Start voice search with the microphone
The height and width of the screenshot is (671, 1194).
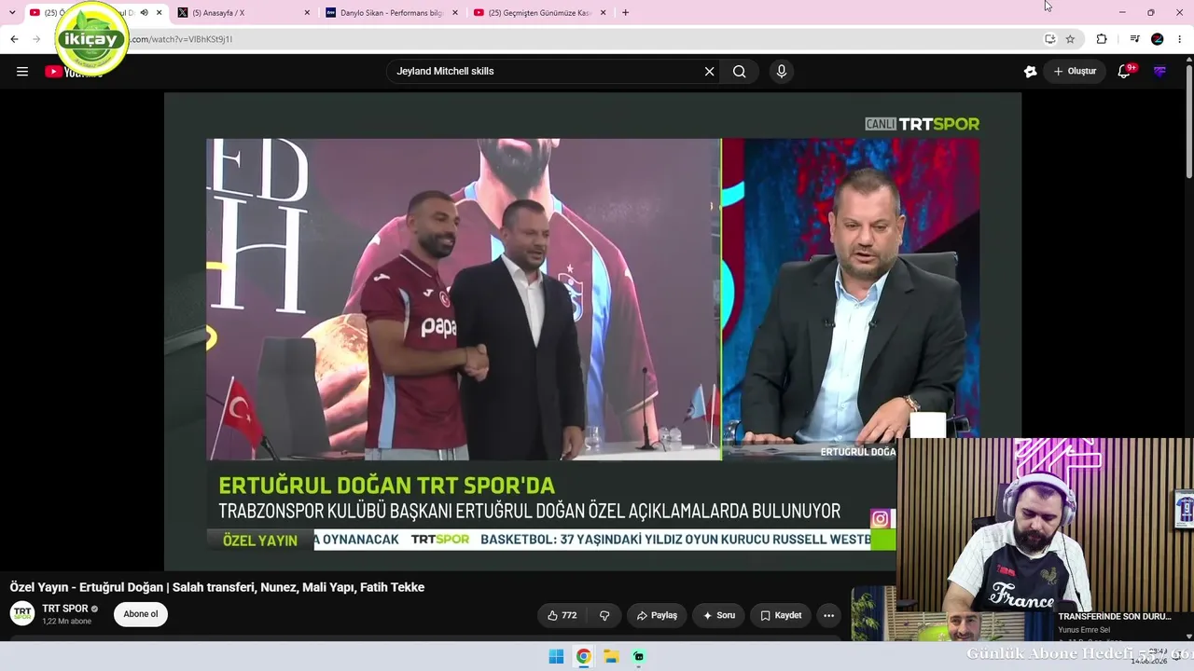tap(782, 72)
